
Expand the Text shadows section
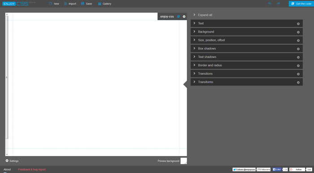point(247,57)
